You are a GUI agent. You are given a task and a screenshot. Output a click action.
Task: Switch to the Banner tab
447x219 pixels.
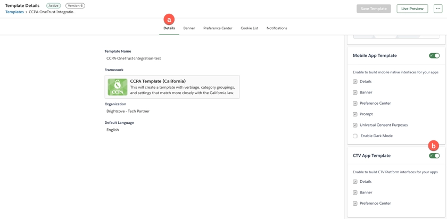pos(189,28)
